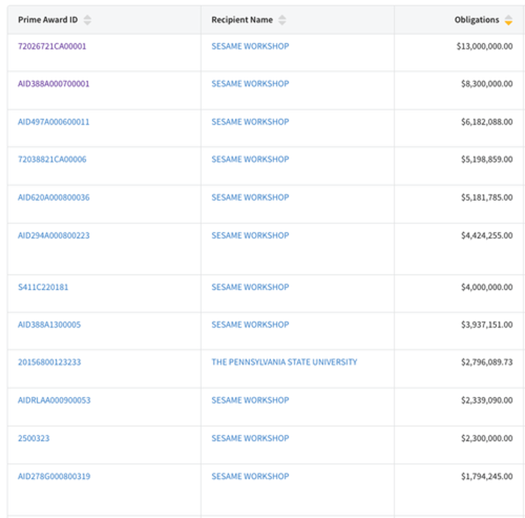
Task: Open Sesame Workshop in the $13,000,000.00 row
Action: tap(250, 46)
